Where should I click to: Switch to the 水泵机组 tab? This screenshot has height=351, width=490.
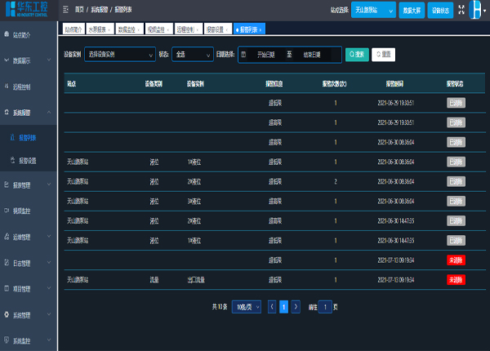(96, 29)
